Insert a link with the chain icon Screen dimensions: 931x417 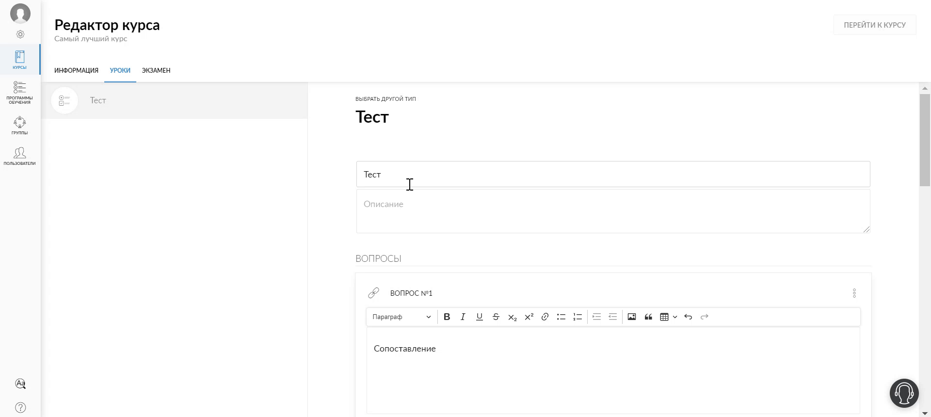click(x=545, y=317)
